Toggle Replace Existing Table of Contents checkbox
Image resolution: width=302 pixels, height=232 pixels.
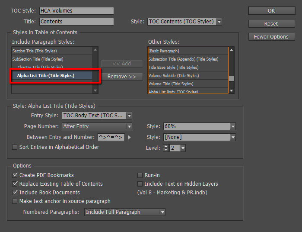click(x=15, y=184)
